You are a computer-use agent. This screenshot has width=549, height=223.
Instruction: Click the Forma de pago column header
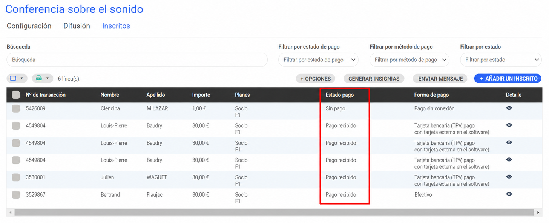[431, 95]
